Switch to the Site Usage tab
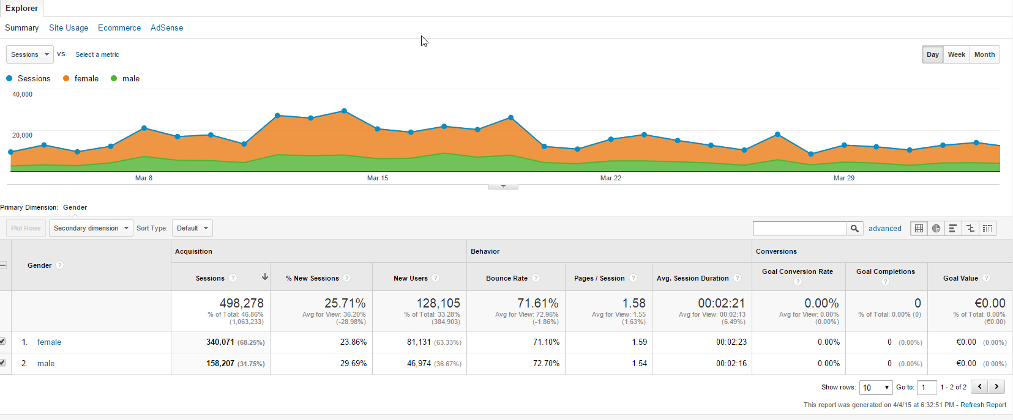 69,28
